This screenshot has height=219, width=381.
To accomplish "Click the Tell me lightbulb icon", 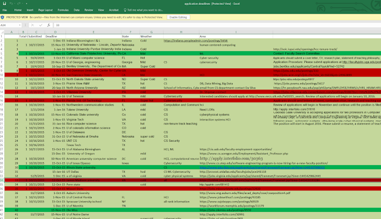I will (125, 10).
